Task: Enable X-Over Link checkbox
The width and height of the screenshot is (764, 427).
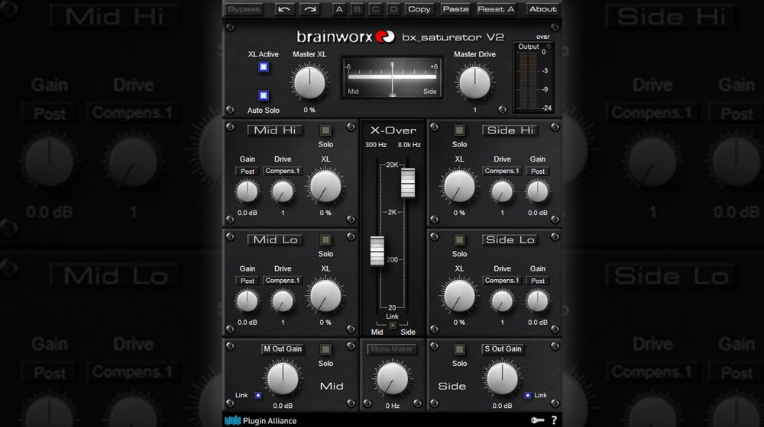Action: tap(392, 326)
